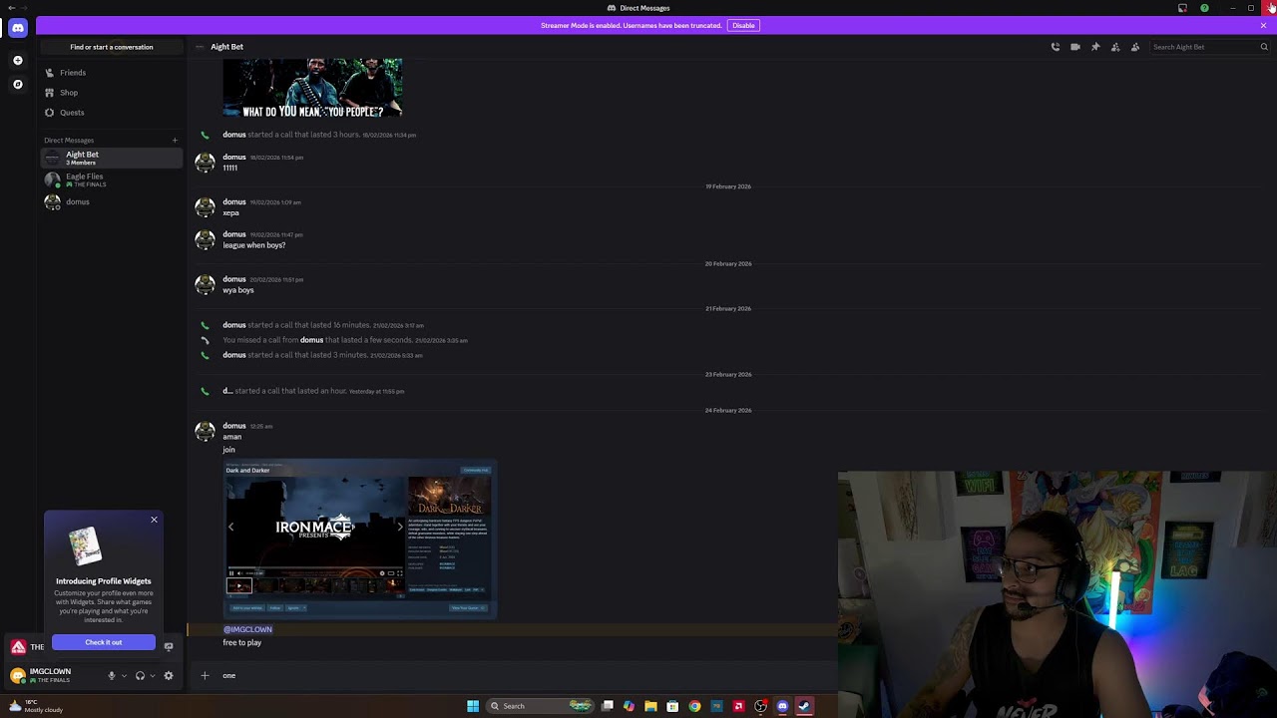Close the Profile Widgets promo card
This screenshot has height=718, width=1277.
[154, 520]
